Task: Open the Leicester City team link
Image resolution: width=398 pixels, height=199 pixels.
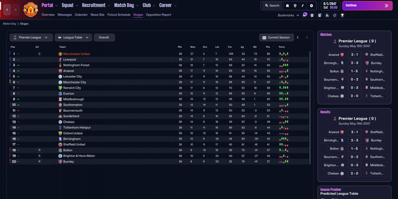Action: [72, 77]
